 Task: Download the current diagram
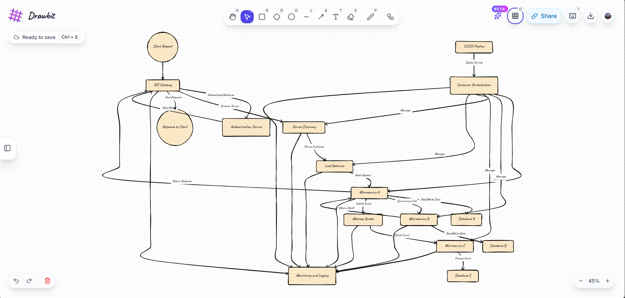click(591, 16)
